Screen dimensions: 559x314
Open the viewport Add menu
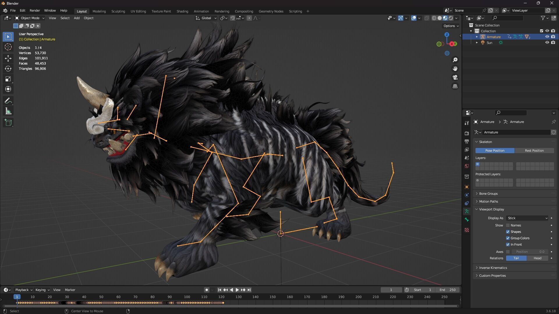tap(77, 18)
